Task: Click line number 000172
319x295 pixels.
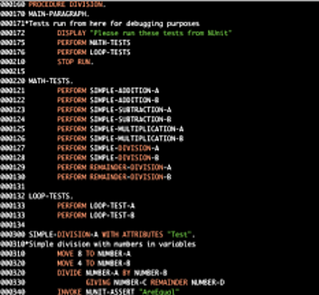Action: click(x=13, y=33)
